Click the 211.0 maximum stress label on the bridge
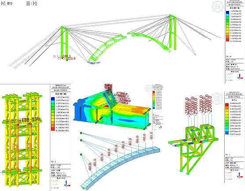Image resolution: width=245 pixels, height=191 pixels. (x=71, y=58)
